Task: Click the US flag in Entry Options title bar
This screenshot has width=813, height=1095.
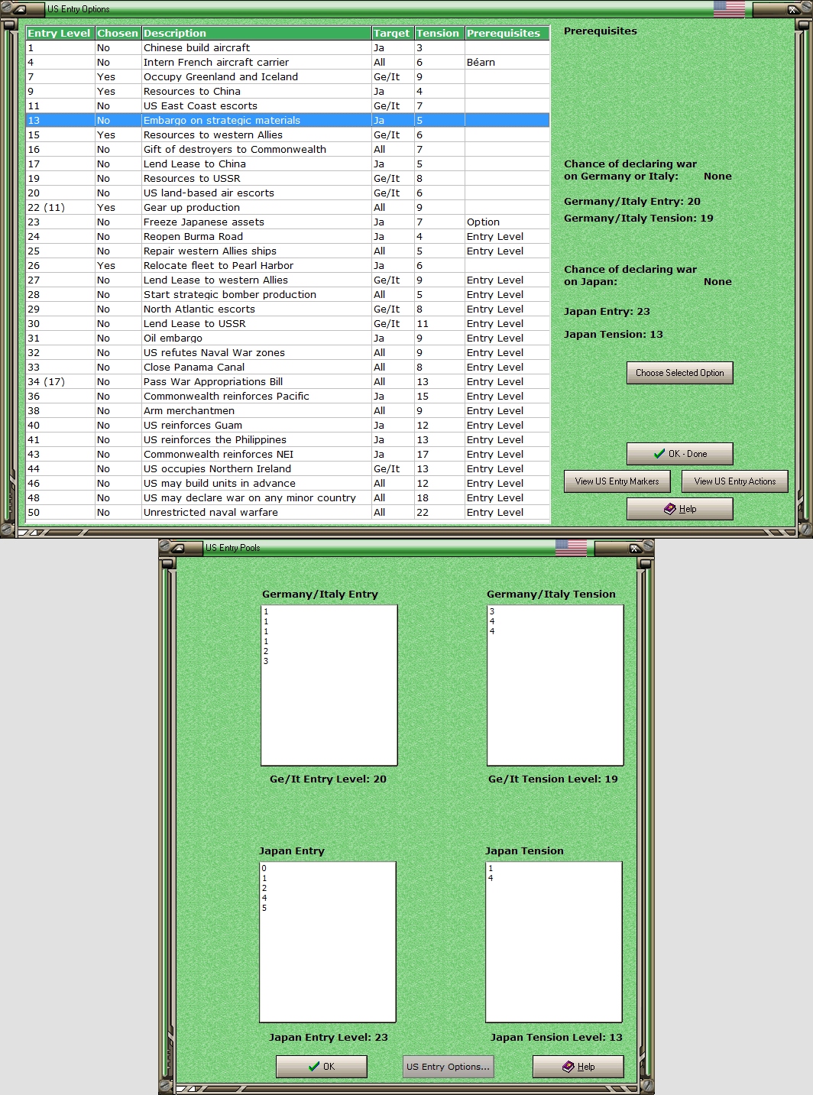Action: 729,9
